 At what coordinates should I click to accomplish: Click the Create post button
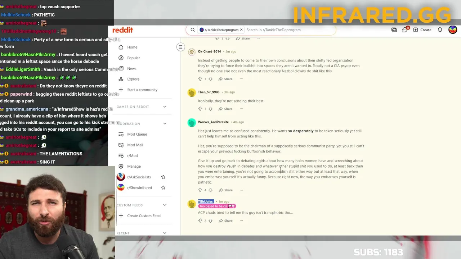pyautogui.click(x=422, y=30)
